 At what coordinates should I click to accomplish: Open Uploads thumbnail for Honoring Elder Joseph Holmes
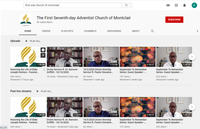coord(28,57)
